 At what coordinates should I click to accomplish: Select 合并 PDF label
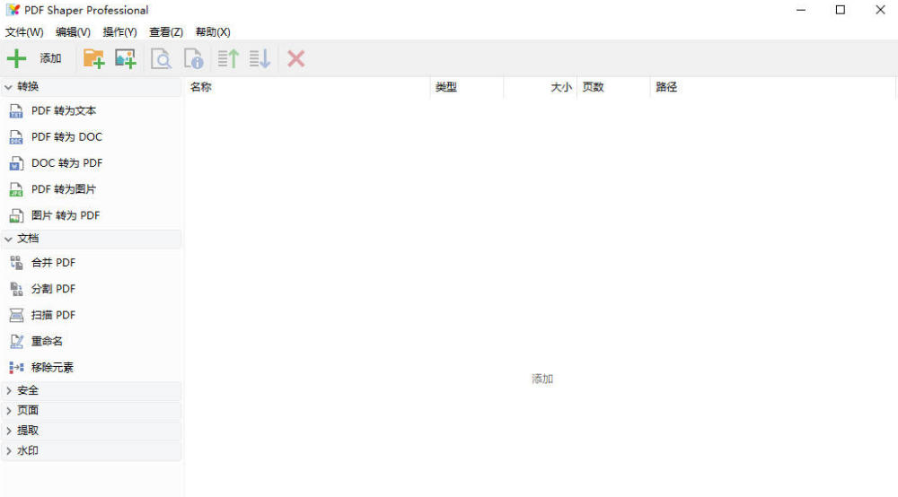[x=53, y=263]
